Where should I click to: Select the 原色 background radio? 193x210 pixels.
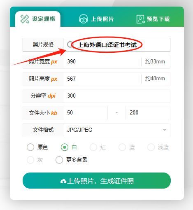(30, 147)
